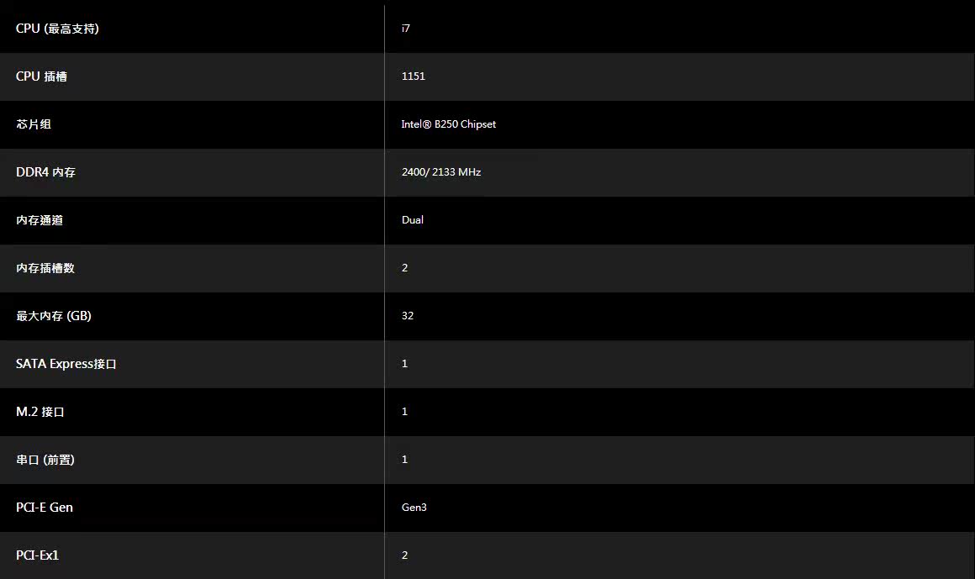Click the CPU 插槽 row label
Image resolution: width=975 pixels, height=579 pixels.
tap(41, 76)
